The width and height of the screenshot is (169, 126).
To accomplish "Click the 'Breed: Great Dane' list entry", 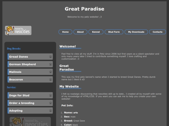I will 74,121.
